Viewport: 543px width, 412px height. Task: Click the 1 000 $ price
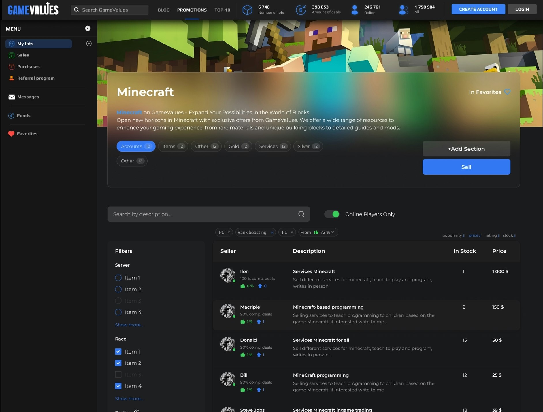coord(500,271)
